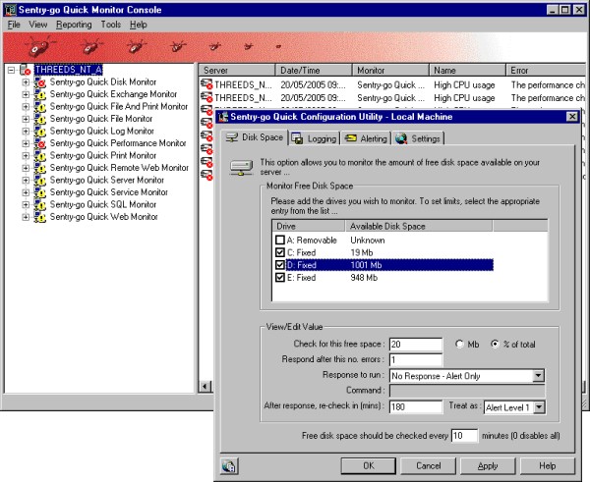Click the Performance Monitor tree icon

pyautogui.click(x=39, y=143)
